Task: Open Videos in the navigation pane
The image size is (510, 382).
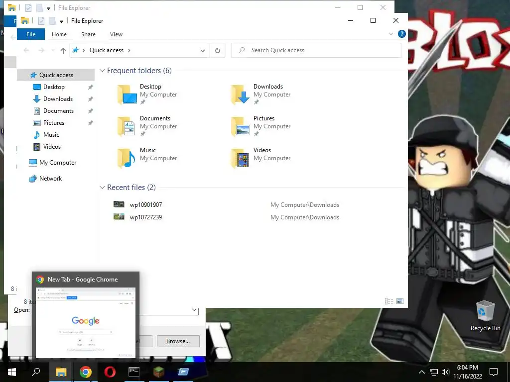Action: pyautogui.click(x=52, y=147)
